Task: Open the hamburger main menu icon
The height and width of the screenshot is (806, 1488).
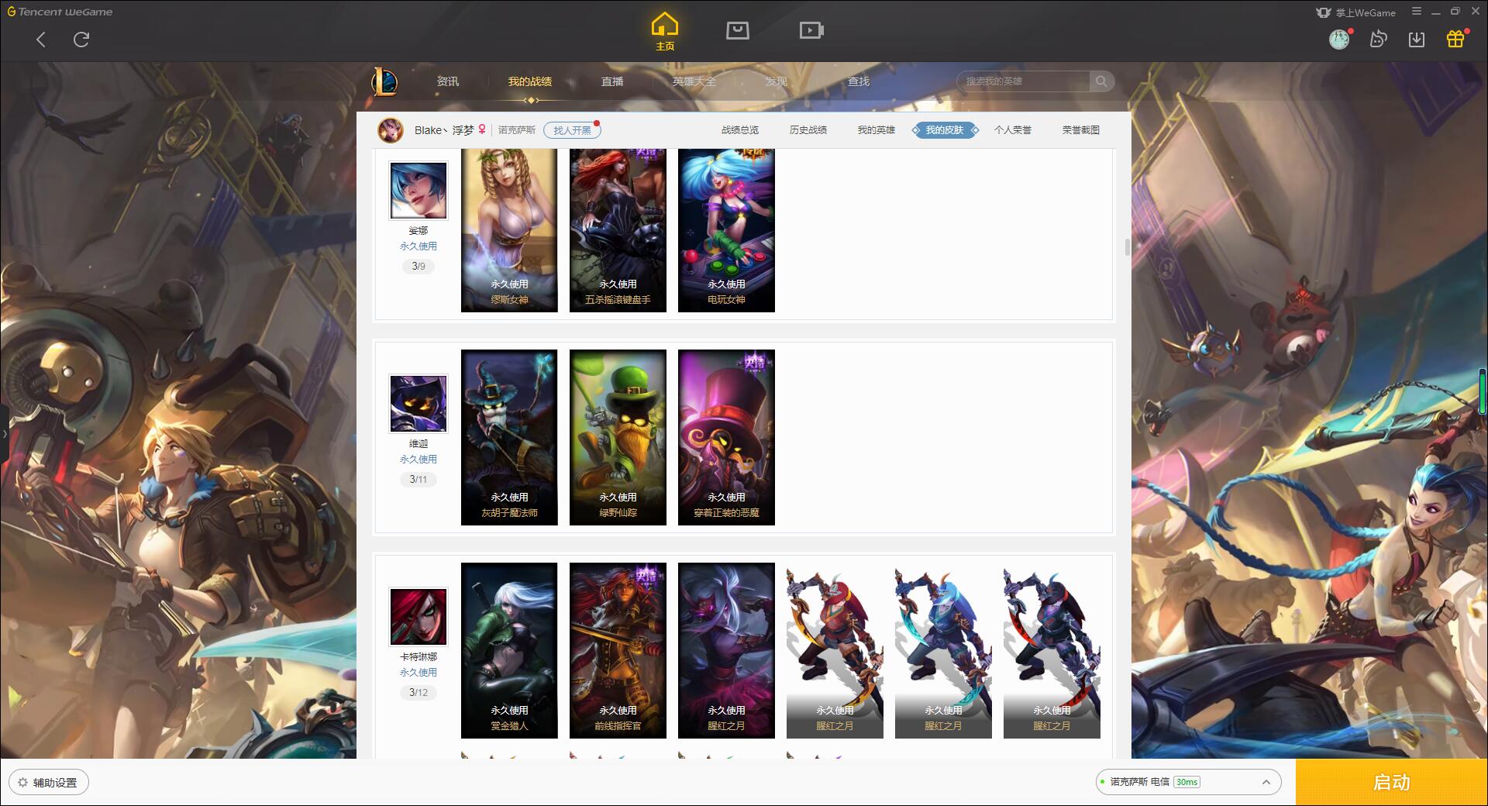Action: pyautogui.click(x=1417, y=12)
